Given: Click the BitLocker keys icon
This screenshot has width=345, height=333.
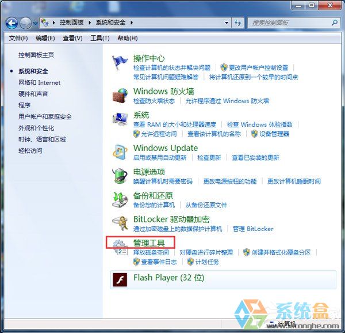Looking at the screenshot, I should 120,223.
